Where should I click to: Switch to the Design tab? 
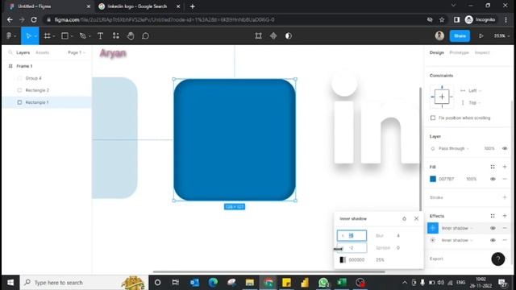(437, 52)
